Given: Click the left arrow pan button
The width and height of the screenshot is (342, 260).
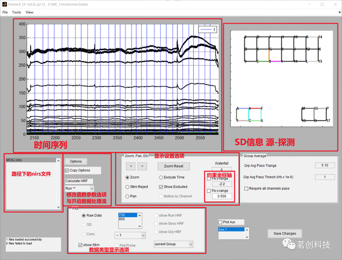Looking at the screenshot, I should tap(131, 166).
